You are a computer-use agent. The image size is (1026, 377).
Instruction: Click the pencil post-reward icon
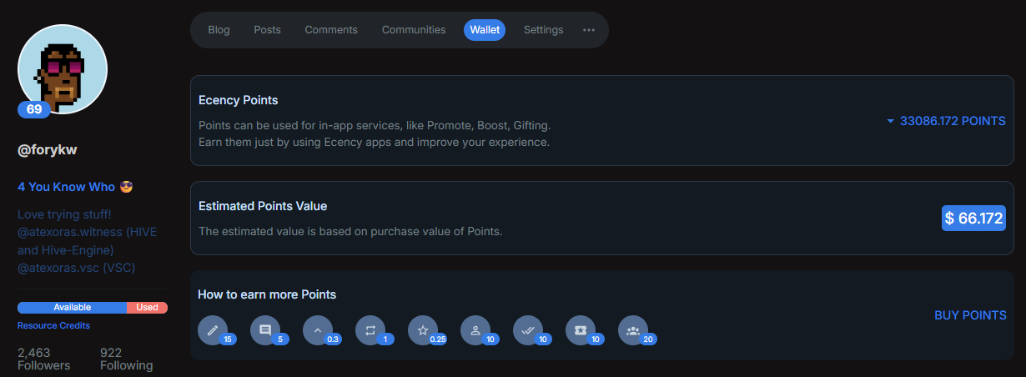pyautogui.click(x=212, y=330)
